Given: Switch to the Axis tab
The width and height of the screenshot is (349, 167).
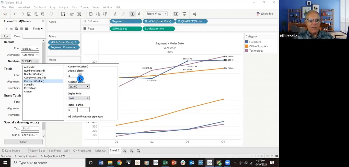Looking at the screenshot, I should pyautogui.click(x=6, y=36).
